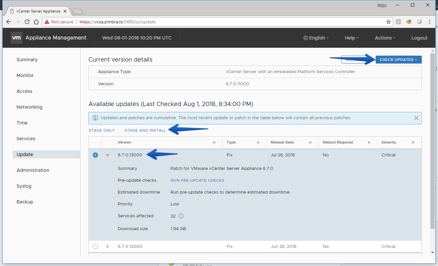The image size is (438, 266).
Task: Select the Update section in sidebar
Action: [46, 154]
